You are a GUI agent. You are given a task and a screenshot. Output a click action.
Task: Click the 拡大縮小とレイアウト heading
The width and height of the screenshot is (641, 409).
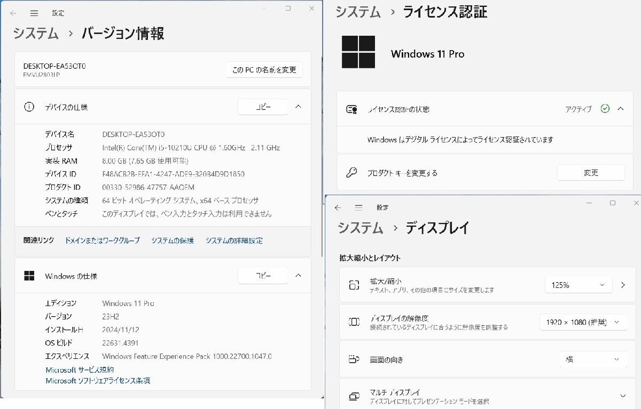(370, 258)
